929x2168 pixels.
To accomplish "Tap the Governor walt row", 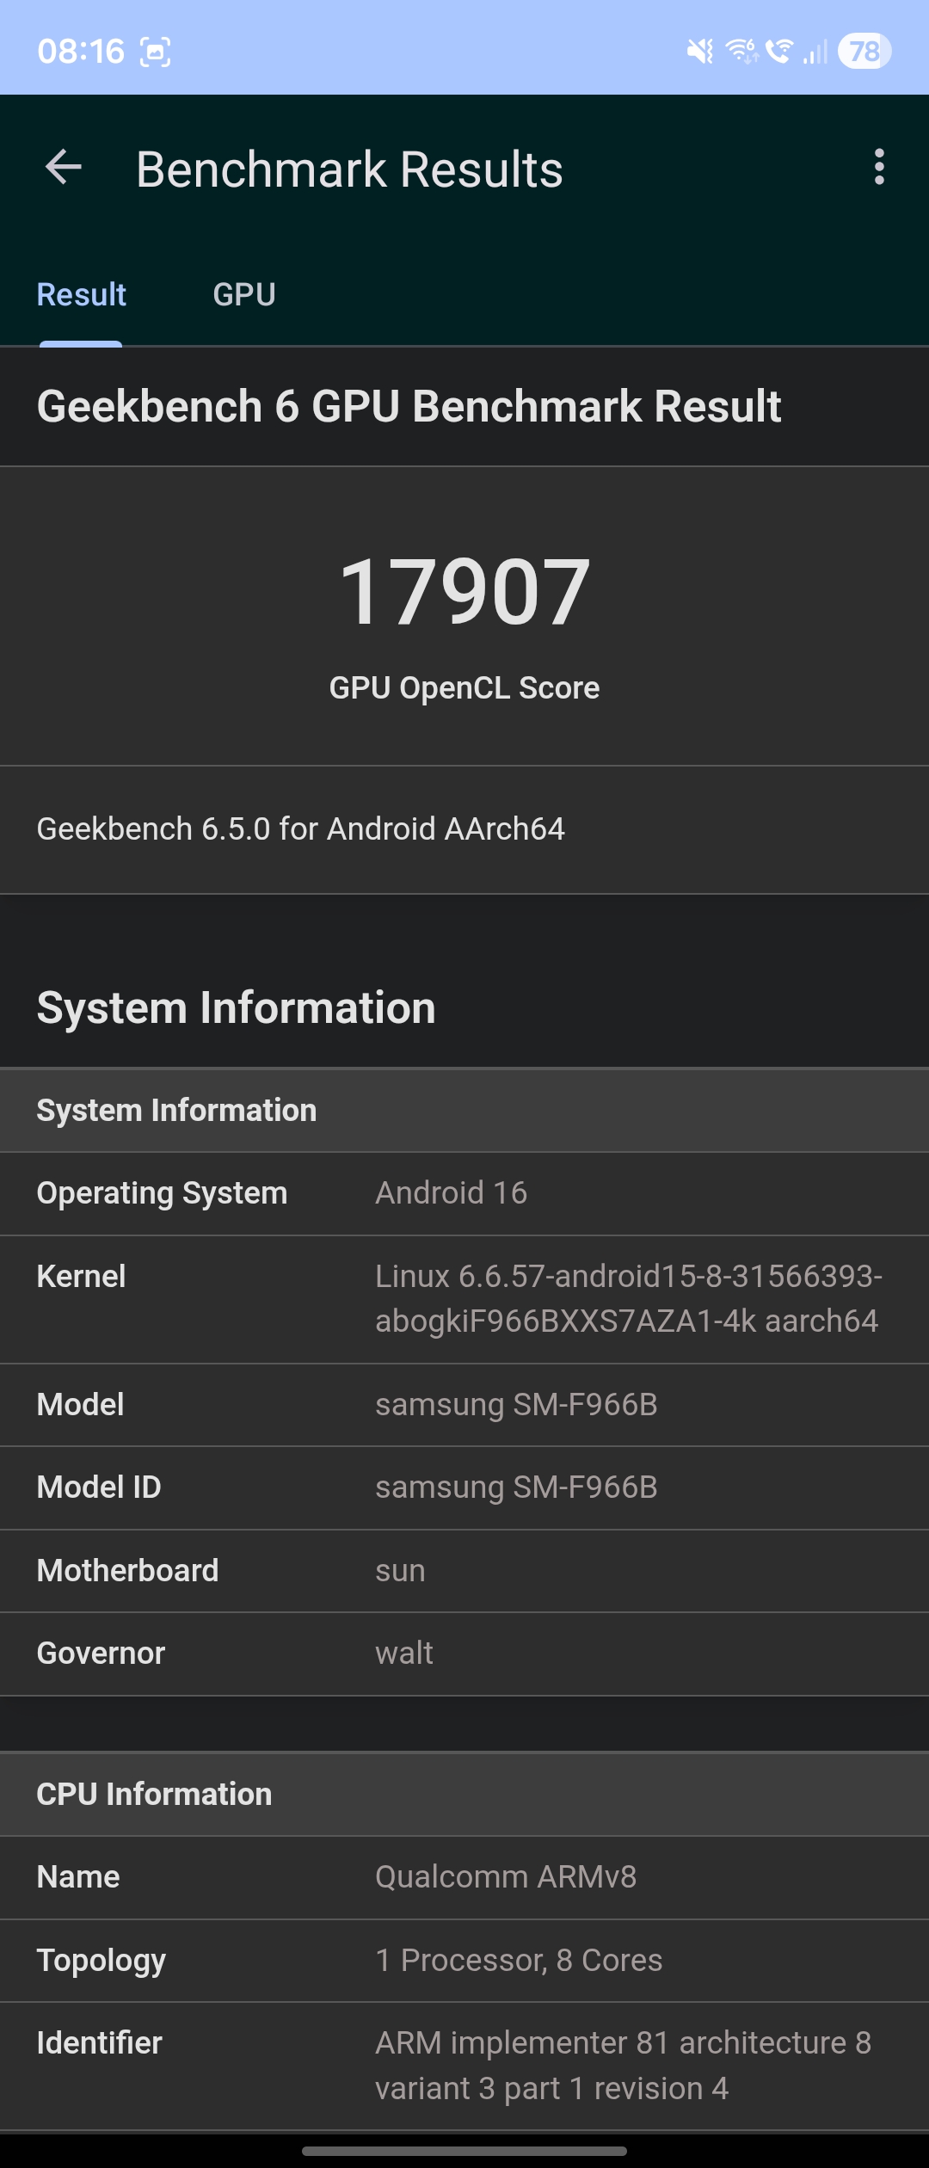I will point(464,1654).
